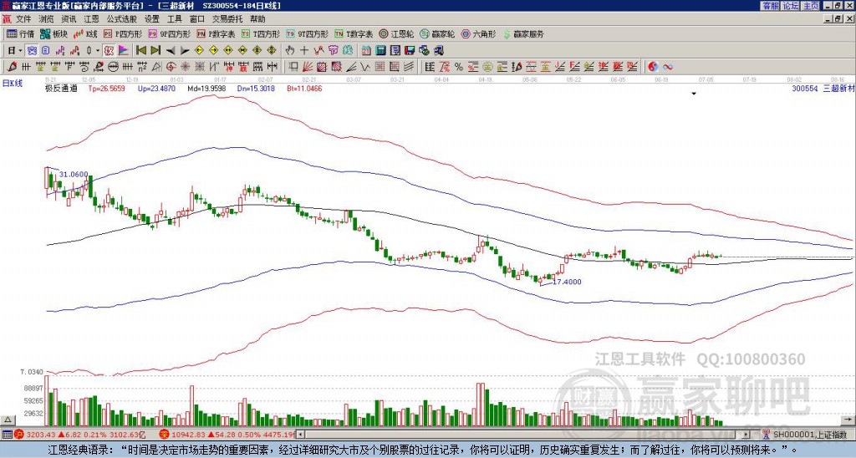Viewport: 856px width, 458px height.
Task: Open the T数字表 tool
Action: [354, 33]
